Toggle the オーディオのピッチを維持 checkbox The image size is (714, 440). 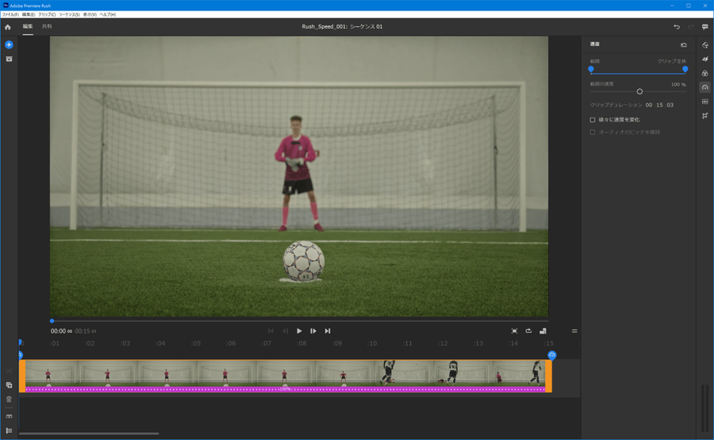[x=593, y=132]
